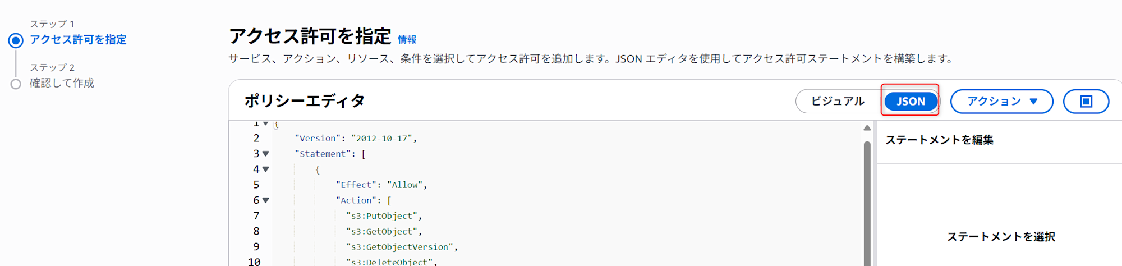The height and width of the screenshot is (266, 1122).
Task: Switch the policy editor to ビジュアル mode
Action: coord(838,102)
